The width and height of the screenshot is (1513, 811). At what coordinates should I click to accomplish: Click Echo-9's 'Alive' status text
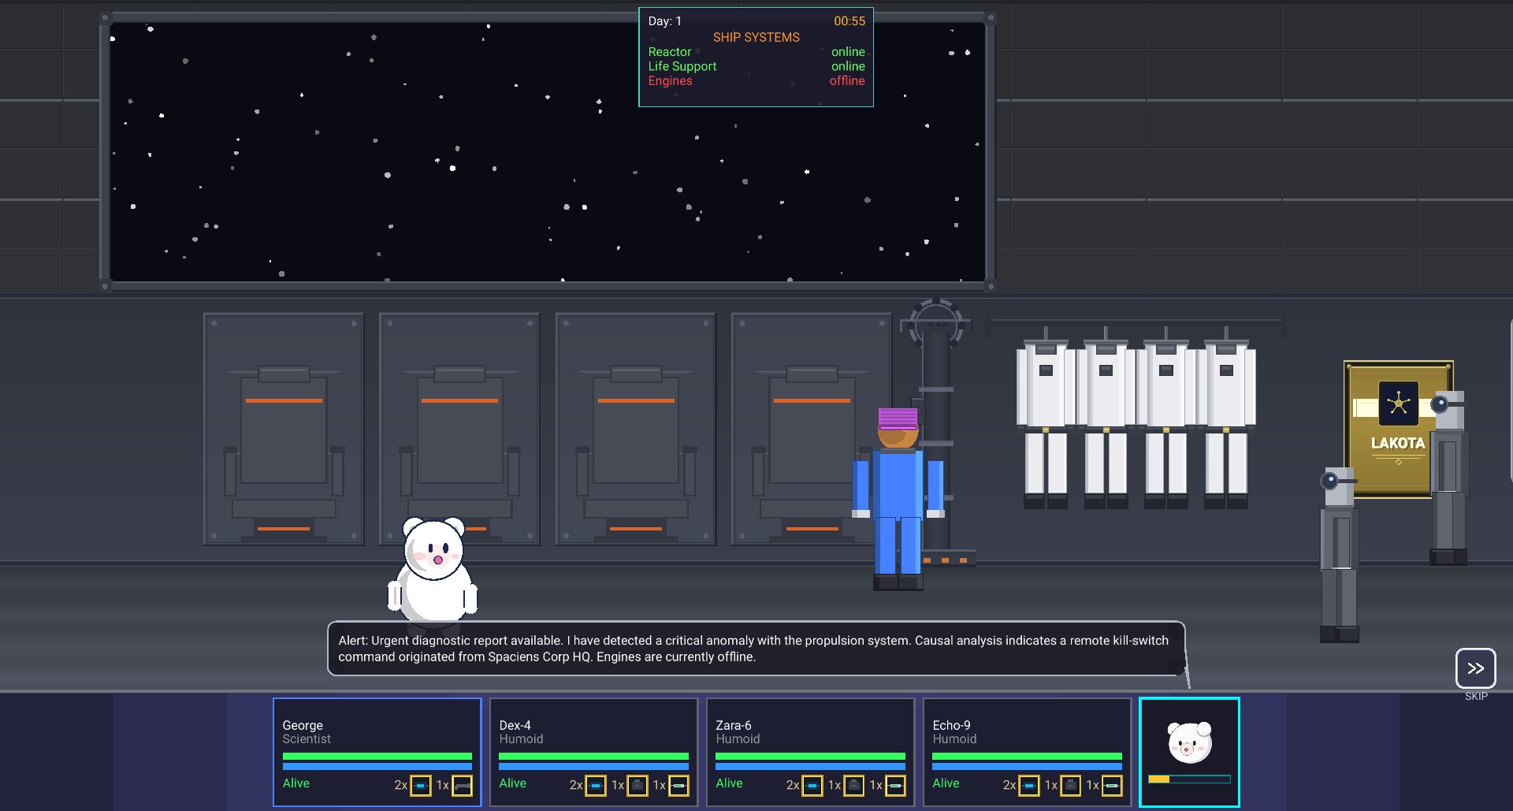[946, 783]
